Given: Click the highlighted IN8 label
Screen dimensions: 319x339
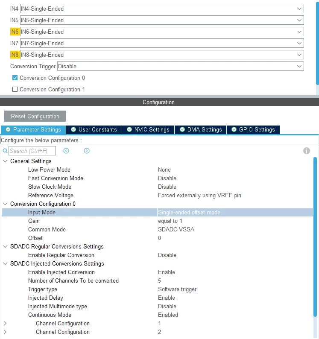Looking at the screenshot, I should pyautogui.click(x=15, y=55).
